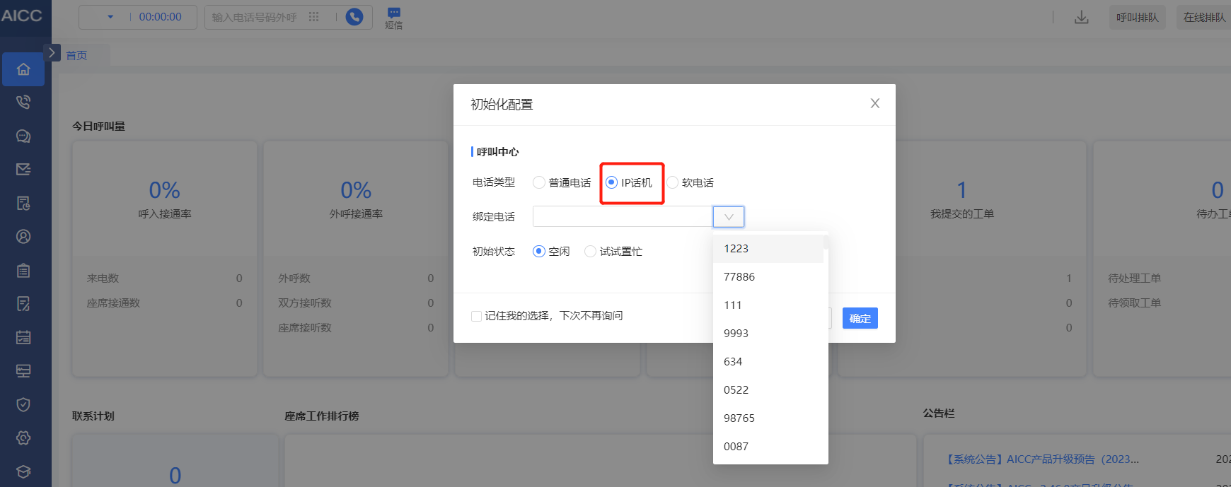Open the SMS 短信 message icon
This screenshot has width=1231, height=487.
coord(394,18)
